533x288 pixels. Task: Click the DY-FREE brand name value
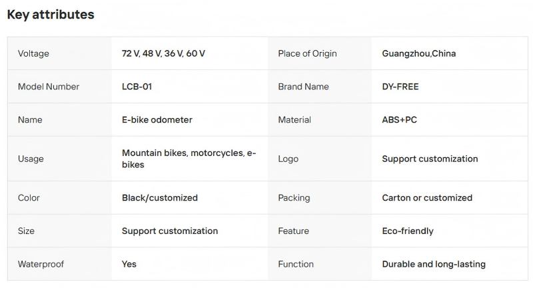[x=400, y=87]
